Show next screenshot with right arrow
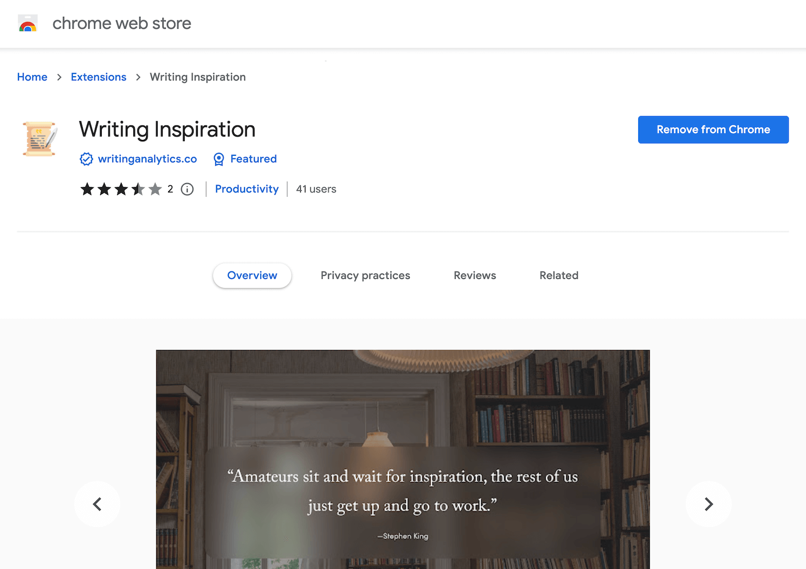 [x=708, y=504]
